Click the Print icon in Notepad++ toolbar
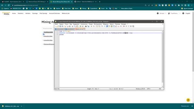 click(69, 26)
